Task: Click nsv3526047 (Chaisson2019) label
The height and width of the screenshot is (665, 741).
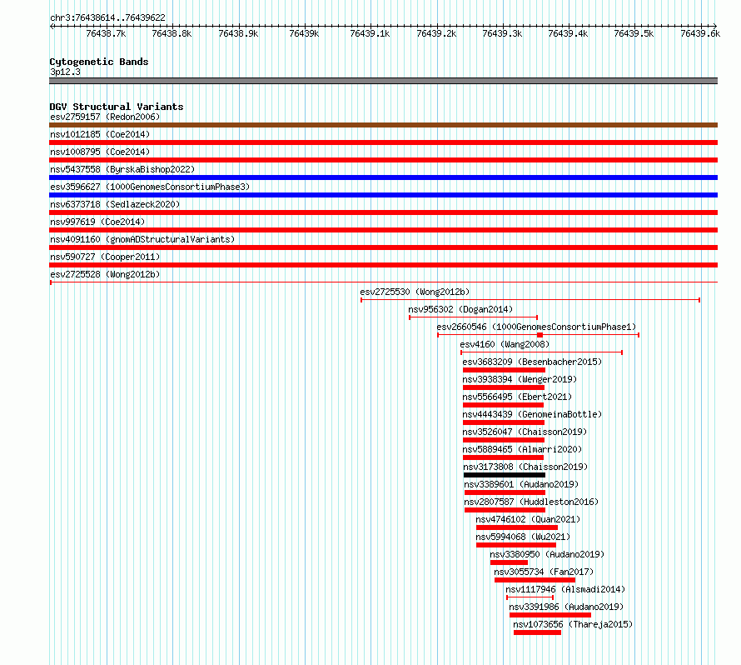Action: pyautogui.click(x=525, y=432)
